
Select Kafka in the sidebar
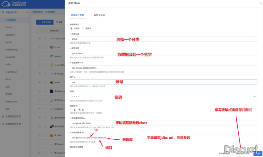(x=8, y=64)
